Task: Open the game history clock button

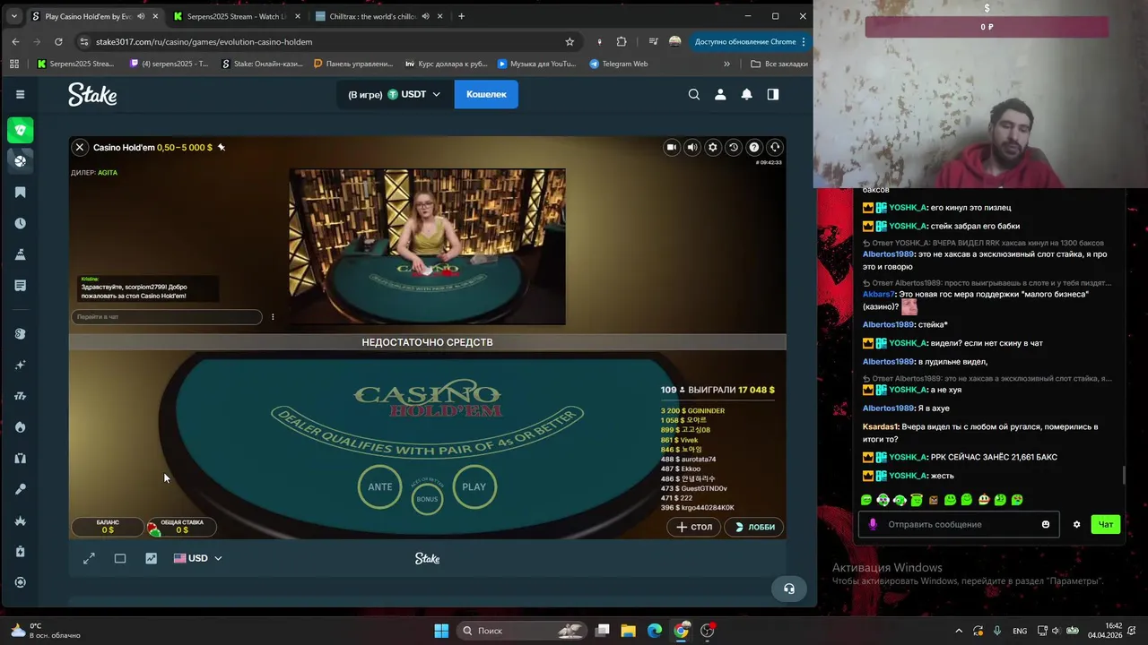Action: click(734, 147)
